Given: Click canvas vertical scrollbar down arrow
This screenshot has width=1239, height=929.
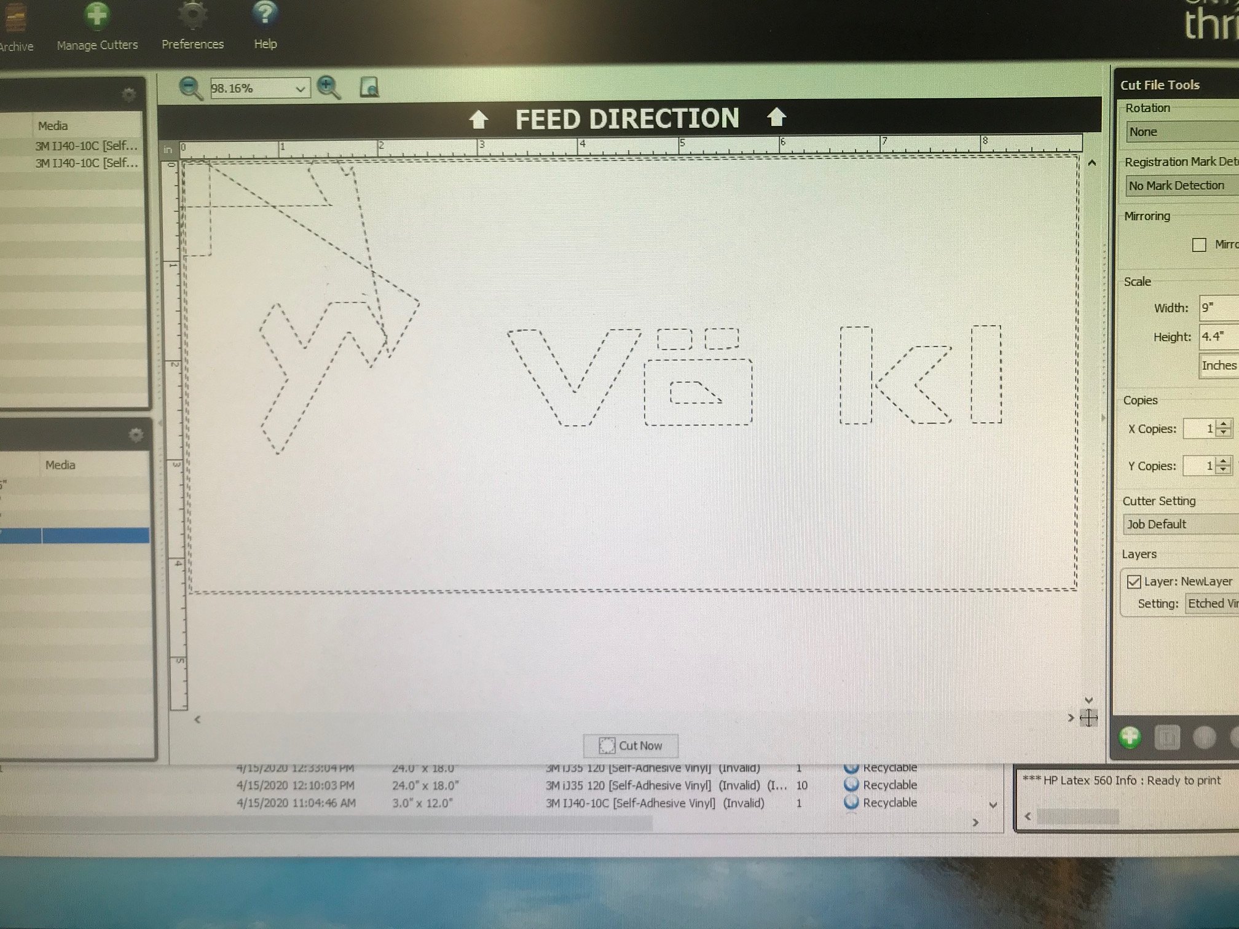Looking at the screenshot, I should (x=1088, y=700).
